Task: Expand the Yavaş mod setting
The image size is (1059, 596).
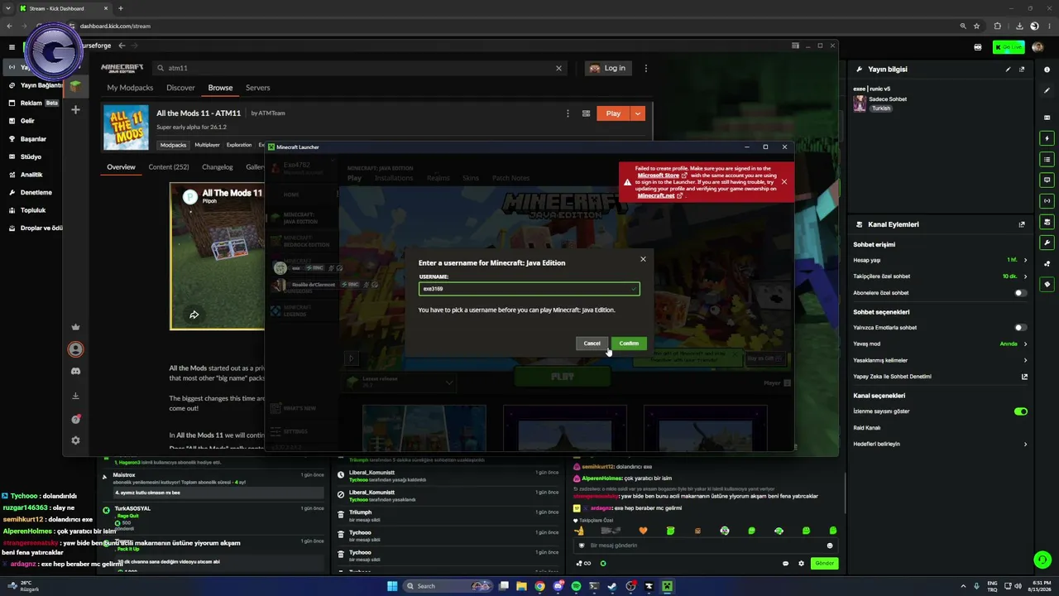Action: [1025, 344]
